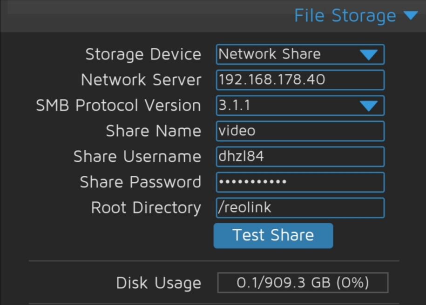The width and height of the screenshot is (426, 305).
Task: Edit the Root Directory path field
Action: point(300,208)
